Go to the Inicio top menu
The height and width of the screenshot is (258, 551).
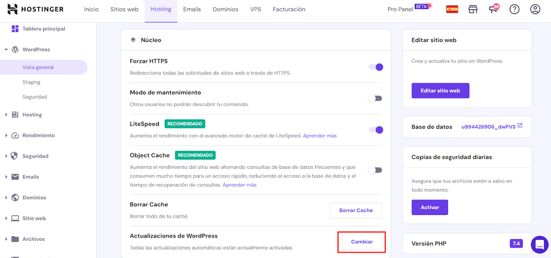click(x=91, y=10)
